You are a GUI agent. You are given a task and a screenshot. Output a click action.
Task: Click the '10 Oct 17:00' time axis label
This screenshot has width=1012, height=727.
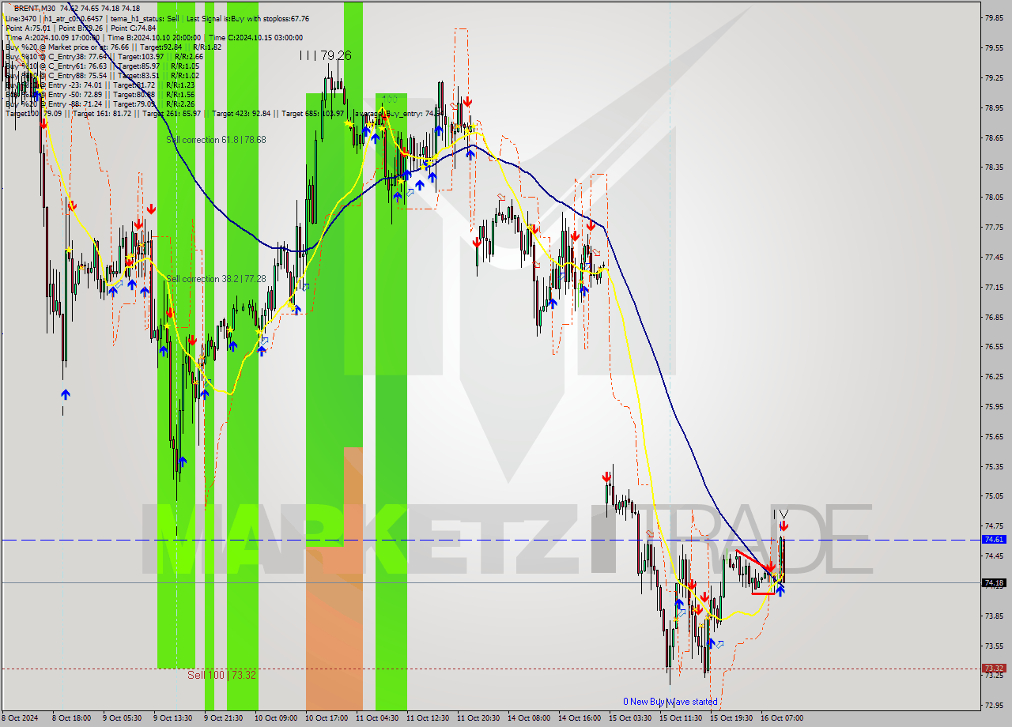point(325,718)
